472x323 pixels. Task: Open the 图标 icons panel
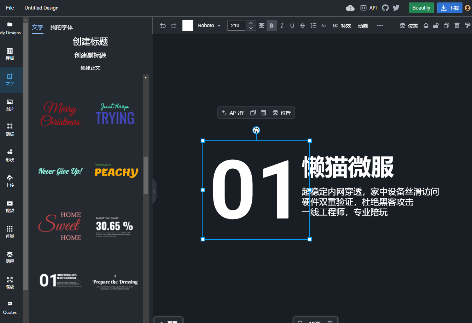click(10, 131)
